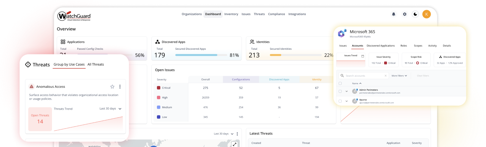The width and height of the screenshot is (486, 147).
Task: Open the Organizations nav item
Action: pyautogui.click(x=192, y=14)
